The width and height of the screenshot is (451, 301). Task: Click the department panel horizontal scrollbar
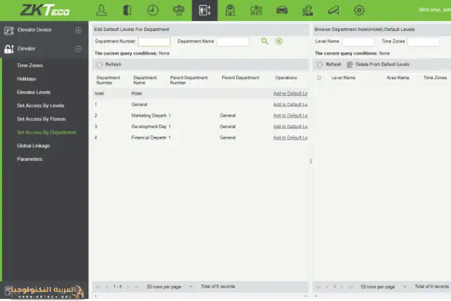pos(200,296)
